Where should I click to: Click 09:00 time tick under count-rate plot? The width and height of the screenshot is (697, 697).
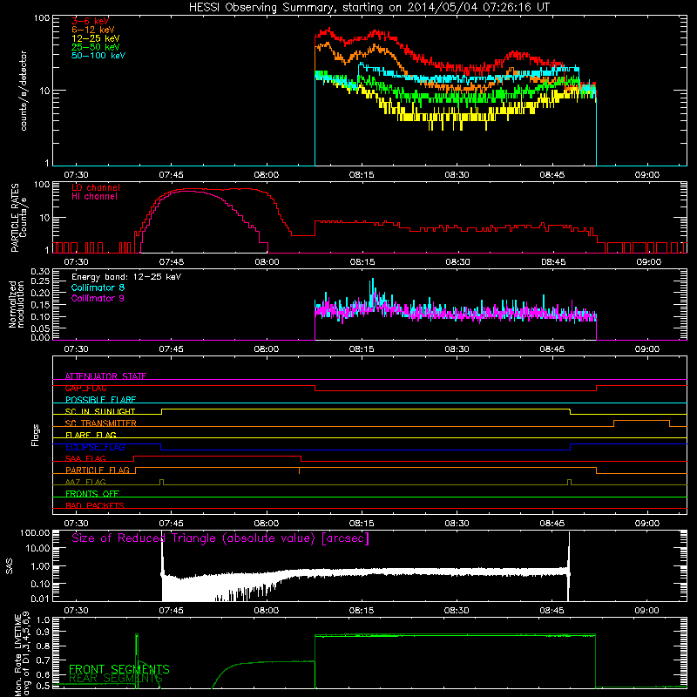(647, 175)
